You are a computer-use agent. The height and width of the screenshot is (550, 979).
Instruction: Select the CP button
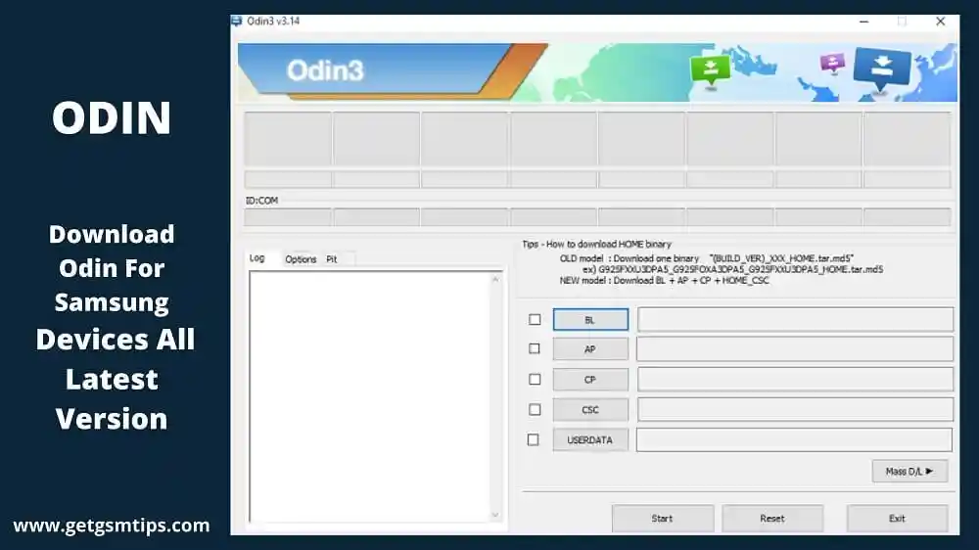pos(590,380)
